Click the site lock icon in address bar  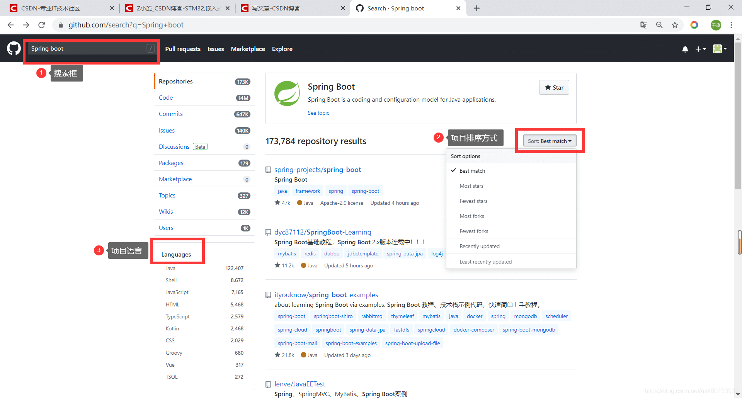[61, 25]
